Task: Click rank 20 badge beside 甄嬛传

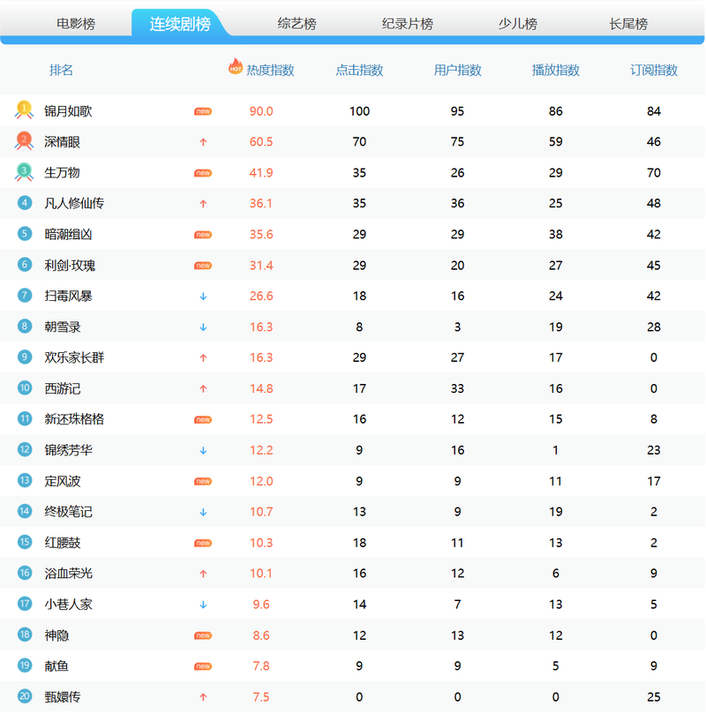Action: [x=25, y=696]
